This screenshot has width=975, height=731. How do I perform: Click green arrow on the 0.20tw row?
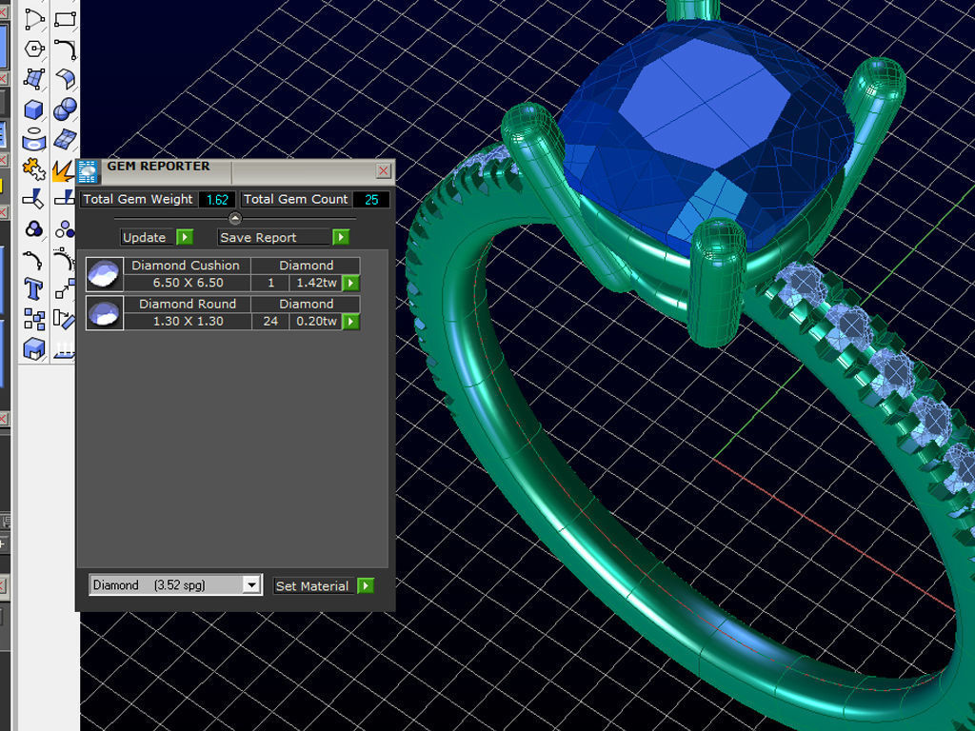(x=351, y=322)
